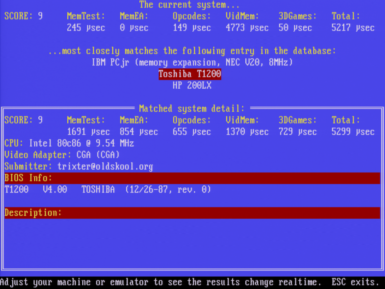Viewport: 385px width, 289px height.
Task: Click the matched system '655 µsec' Opcodes value
Action: pyautogui.click(x=192, y=132)
